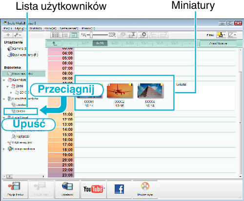The width and height of the screenshot is (244, 201).
Task: Select Kamera device in sidebar
Action: pyautogui.click(x=18, y=48)
